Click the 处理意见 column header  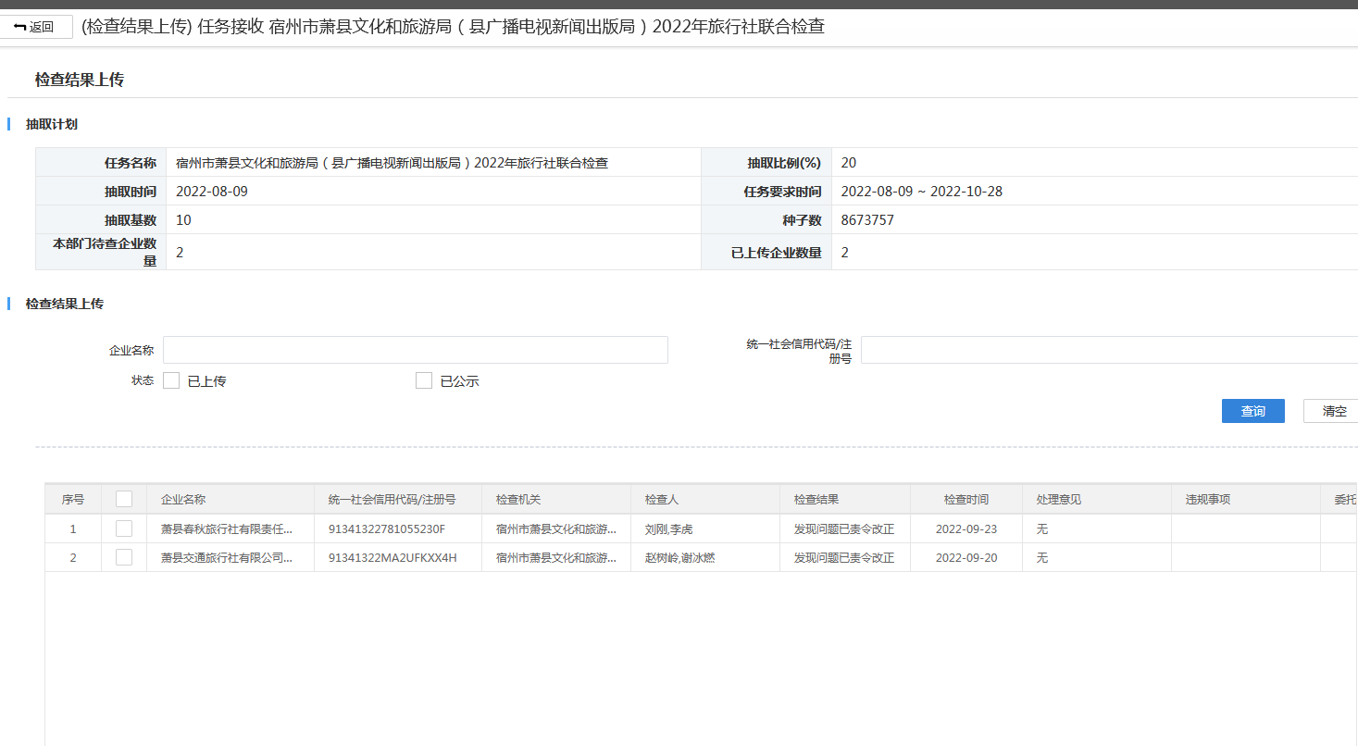tap(1058, 500)
